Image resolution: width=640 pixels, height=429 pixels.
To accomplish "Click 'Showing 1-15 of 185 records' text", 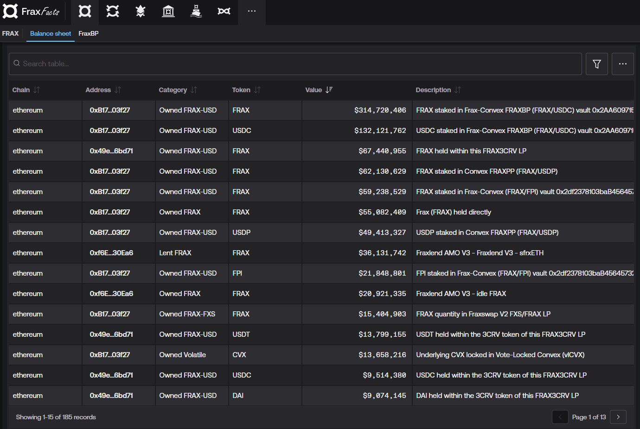I will click(56, 417).
